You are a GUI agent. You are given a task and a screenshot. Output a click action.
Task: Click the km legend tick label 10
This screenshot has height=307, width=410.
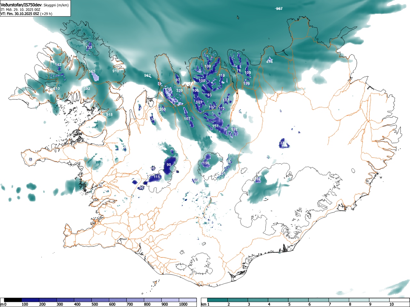391,304
